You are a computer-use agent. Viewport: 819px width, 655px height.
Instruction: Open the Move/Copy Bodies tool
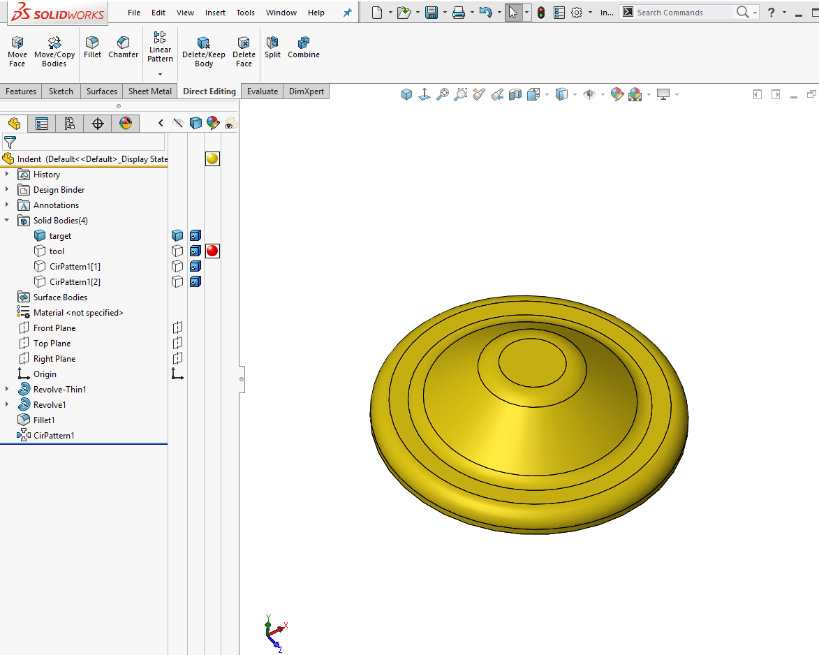pyautogui.click(x=54, y=51)
